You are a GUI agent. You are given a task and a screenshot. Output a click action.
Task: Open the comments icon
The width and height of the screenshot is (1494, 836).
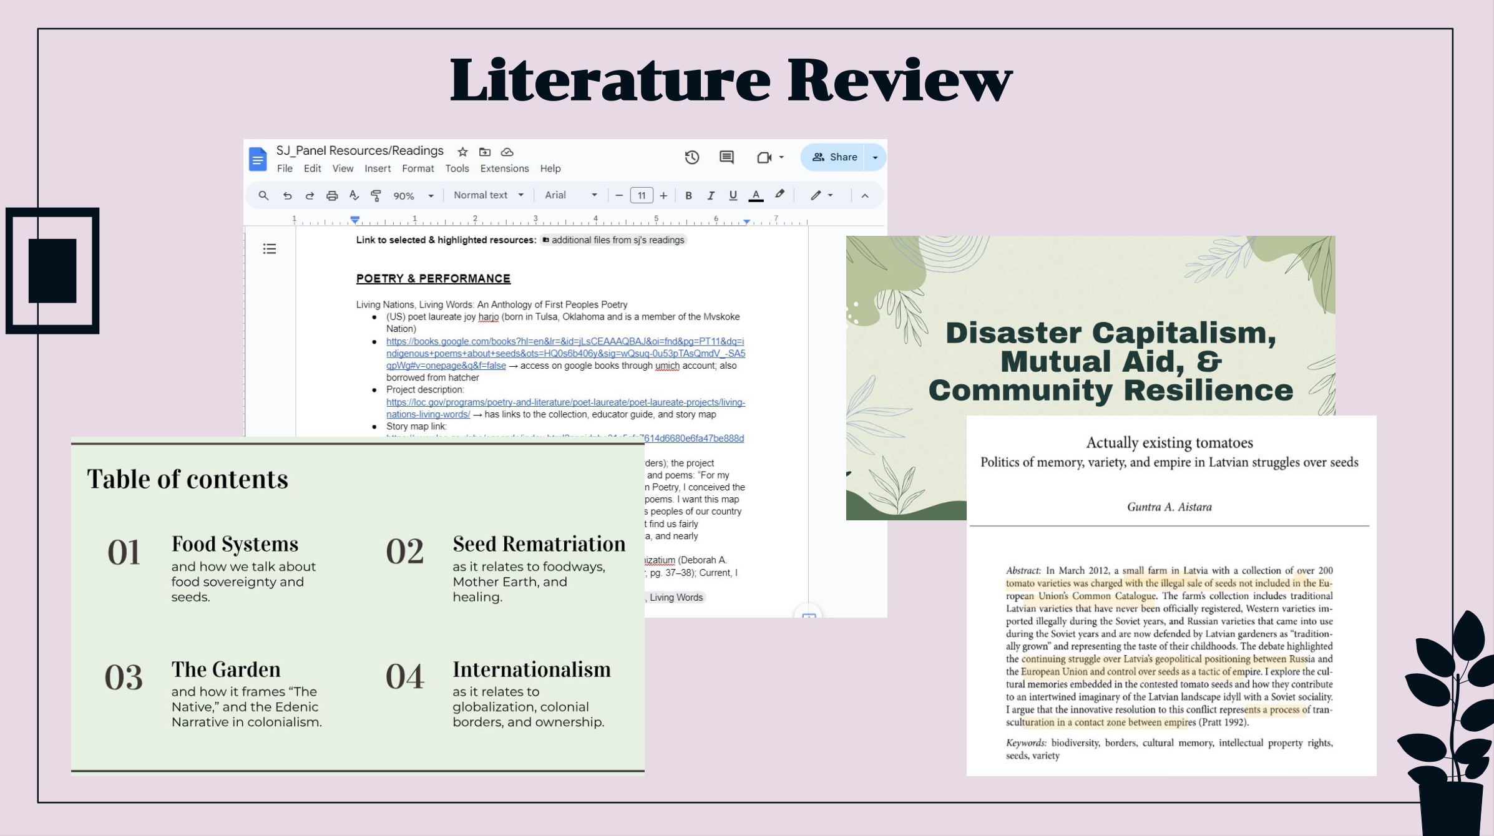coord(726,157)
